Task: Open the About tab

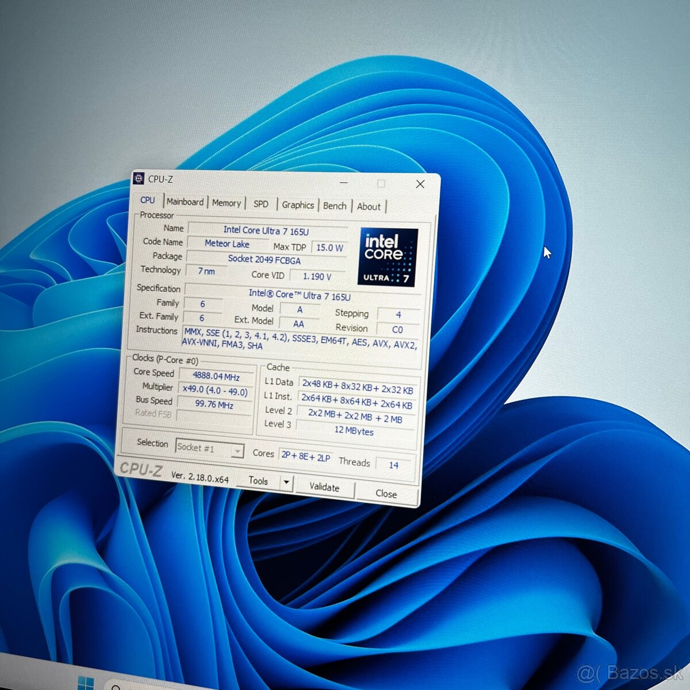Action: tap(369, 206)
